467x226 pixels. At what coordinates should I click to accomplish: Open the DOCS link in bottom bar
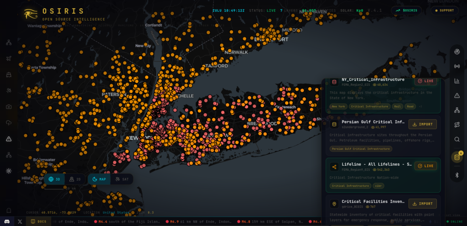pos(39,221)
